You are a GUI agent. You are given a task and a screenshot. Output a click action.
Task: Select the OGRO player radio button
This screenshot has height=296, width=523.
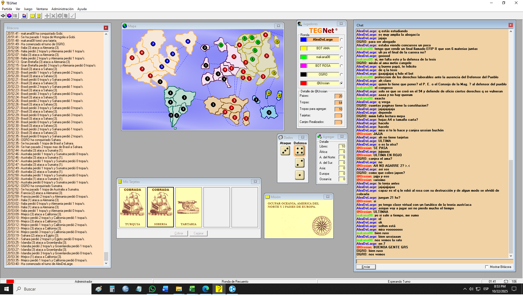(x=341, y=75)
